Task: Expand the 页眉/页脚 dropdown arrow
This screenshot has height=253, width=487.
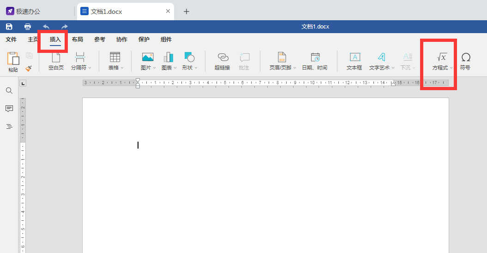Action: coord(295,68)
